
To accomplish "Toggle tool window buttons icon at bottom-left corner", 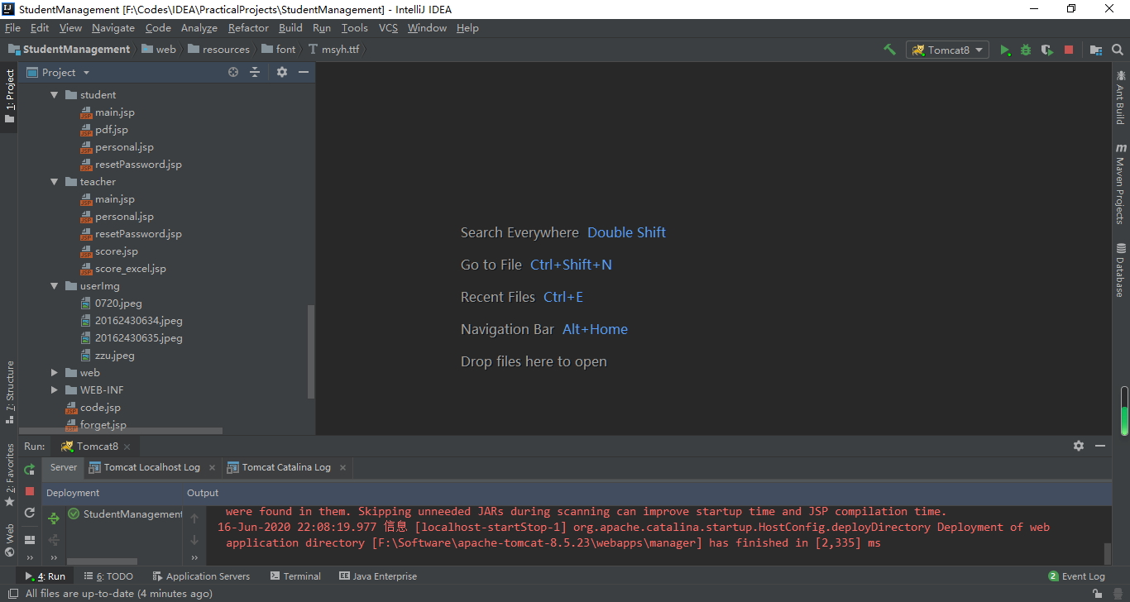I will tap(12, 593).
